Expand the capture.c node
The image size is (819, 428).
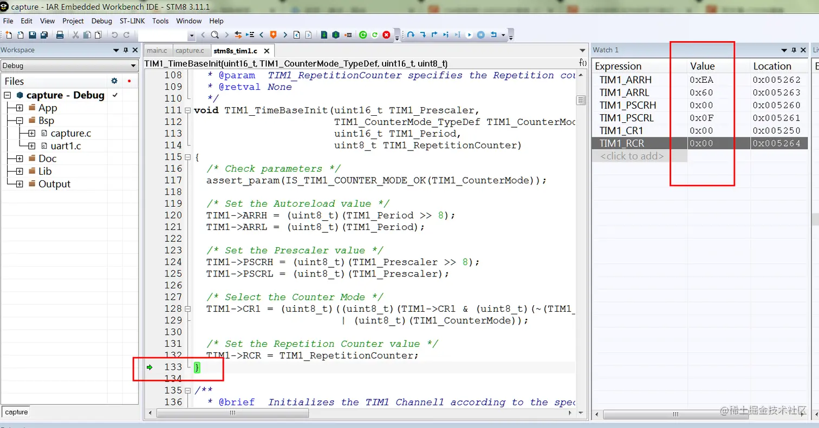click(x=31, y=133)
